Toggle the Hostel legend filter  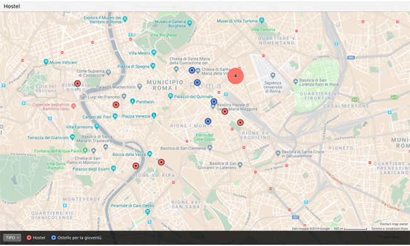pos(36,238)
